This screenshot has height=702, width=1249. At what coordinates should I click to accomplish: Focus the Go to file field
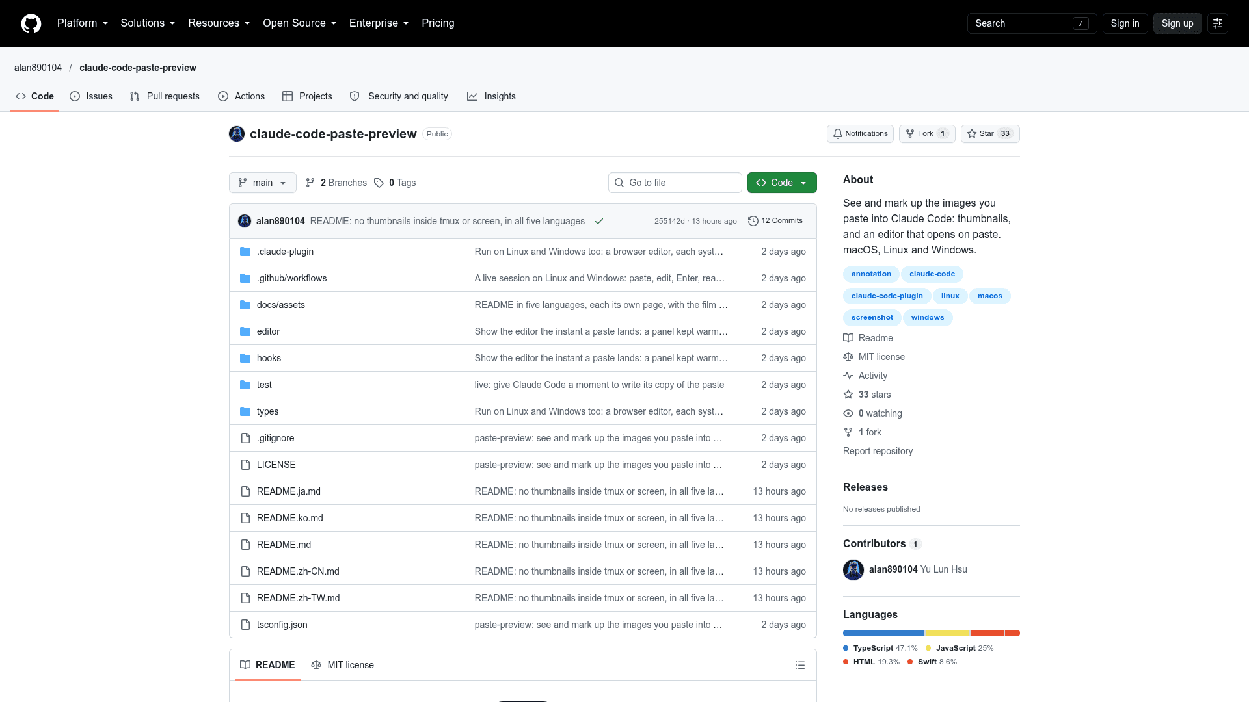pyautogui.click(x=675, y=183)
